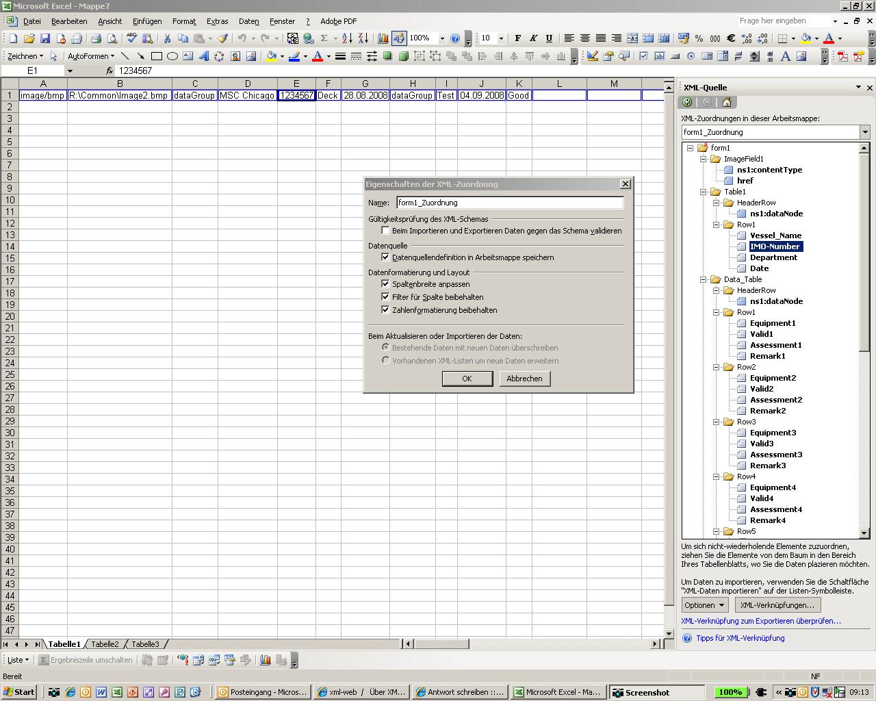Select Bestehende Daten mit neuen Daten überschreiben

point(386,348)
